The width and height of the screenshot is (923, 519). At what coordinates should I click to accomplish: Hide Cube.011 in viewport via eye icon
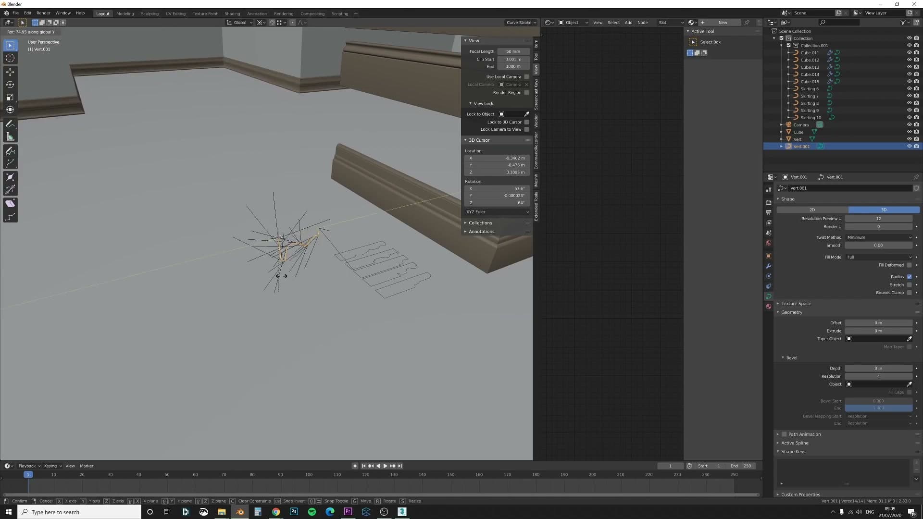tap(909, 53)
